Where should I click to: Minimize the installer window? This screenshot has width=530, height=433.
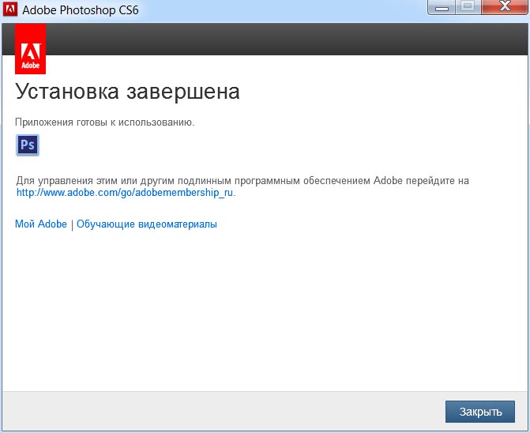(x=442, y=7)
